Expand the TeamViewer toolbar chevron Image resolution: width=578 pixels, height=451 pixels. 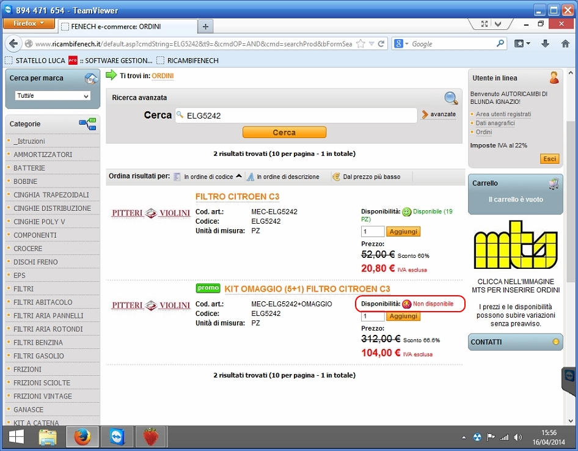(498, 24)
